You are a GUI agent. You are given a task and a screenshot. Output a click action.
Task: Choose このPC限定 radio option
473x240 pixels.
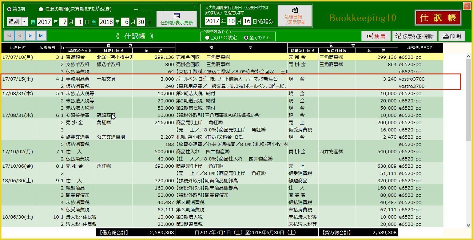pos(207,37)
